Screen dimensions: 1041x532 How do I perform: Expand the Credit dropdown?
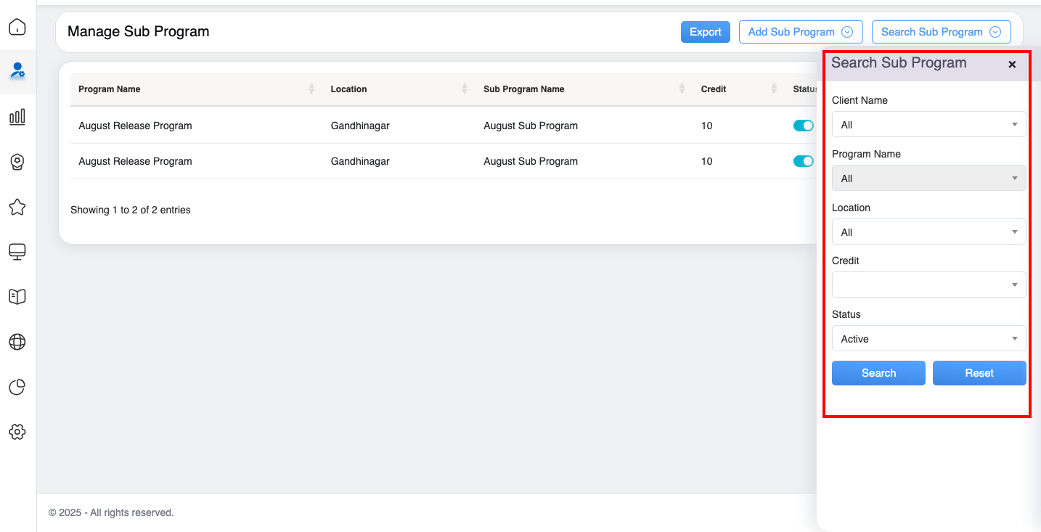pyautogui.click(x=928, y=285)
